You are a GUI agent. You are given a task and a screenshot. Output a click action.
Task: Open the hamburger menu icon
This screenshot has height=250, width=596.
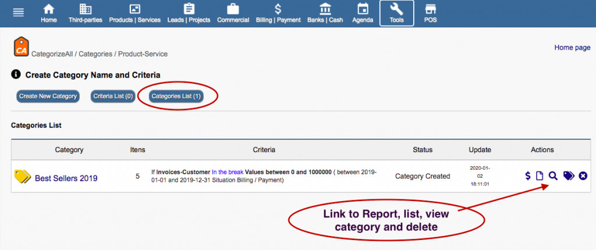[x=19, y=13]
